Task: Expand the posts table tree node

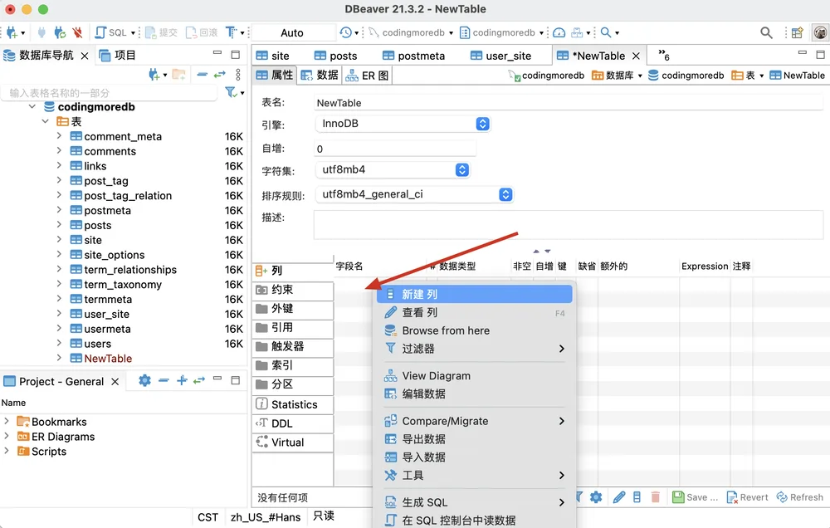Action: click(59, 224)
